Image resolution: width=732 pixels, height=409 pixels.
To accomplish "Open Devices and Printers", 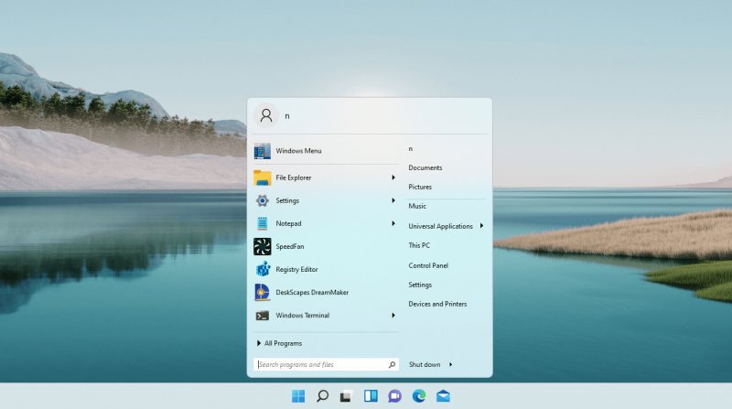I will pos(437,304).
